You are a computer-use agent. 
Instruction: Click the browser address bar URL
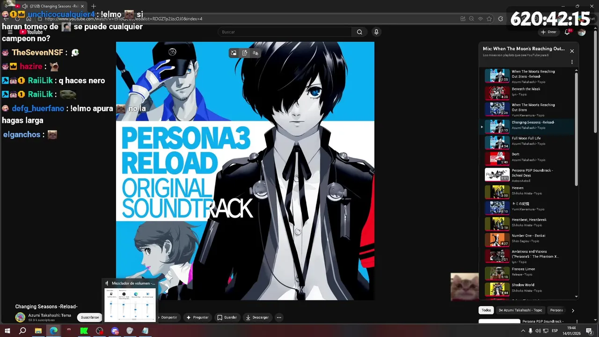pyautogui.click(x=124, y=19)
